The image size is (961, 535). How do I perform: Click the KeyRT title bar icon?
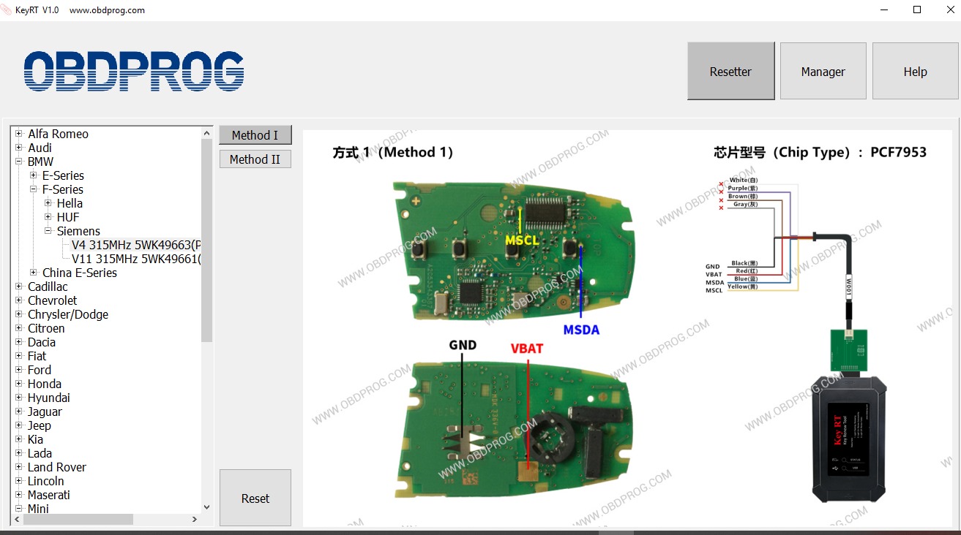[7, 10]
